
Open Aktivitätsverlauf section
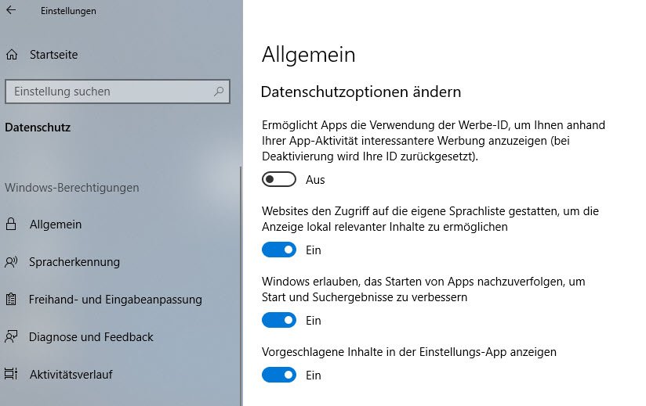coord(71,375)
